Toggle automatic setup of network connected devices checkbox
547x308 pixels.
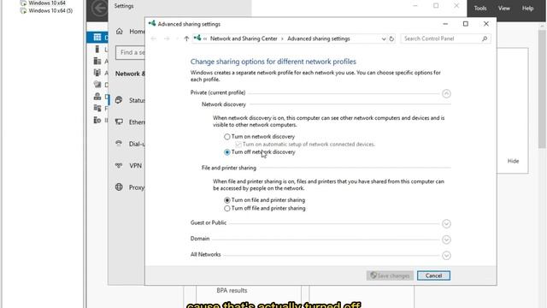[x=238, y=145]
